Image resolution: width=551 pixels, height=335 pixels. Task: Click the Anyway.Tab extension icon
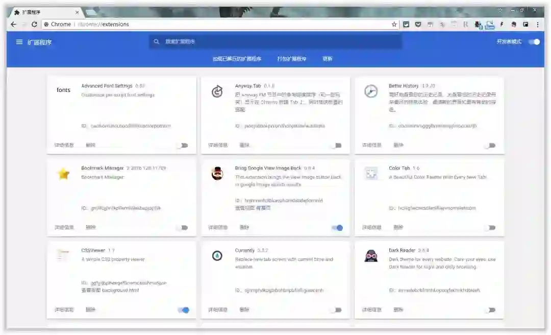[x=217, y=91]
